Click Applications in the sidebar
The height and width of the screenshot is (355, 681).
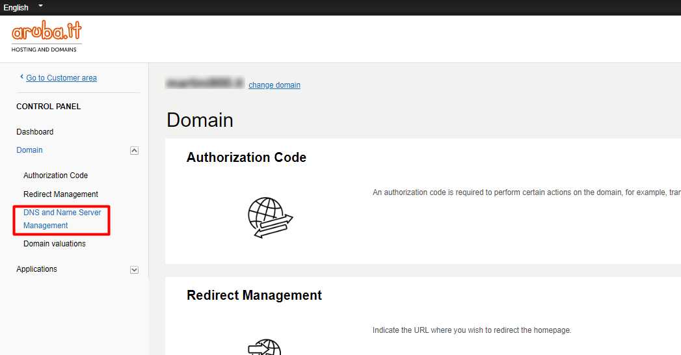coord(36,269)
